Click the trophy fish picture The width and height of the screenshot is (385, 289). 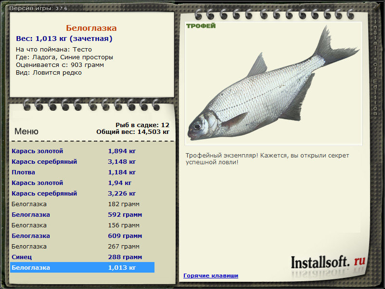[x=273, y=83]
